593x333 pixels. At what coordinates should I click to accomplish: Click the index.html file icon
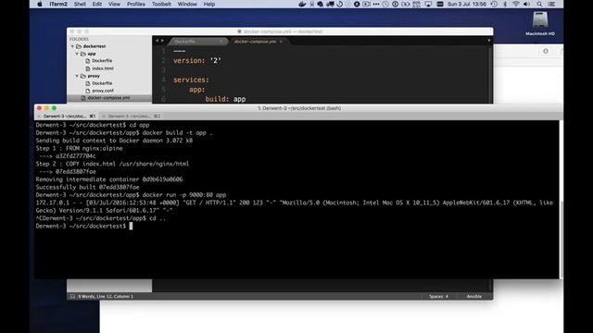tap(88, 68)
